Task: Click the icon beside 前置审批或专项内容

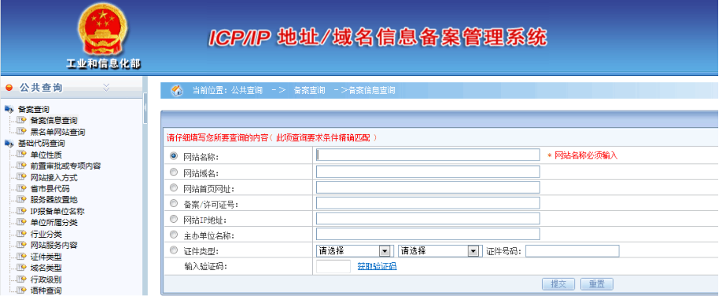Action: click(21, 165)
